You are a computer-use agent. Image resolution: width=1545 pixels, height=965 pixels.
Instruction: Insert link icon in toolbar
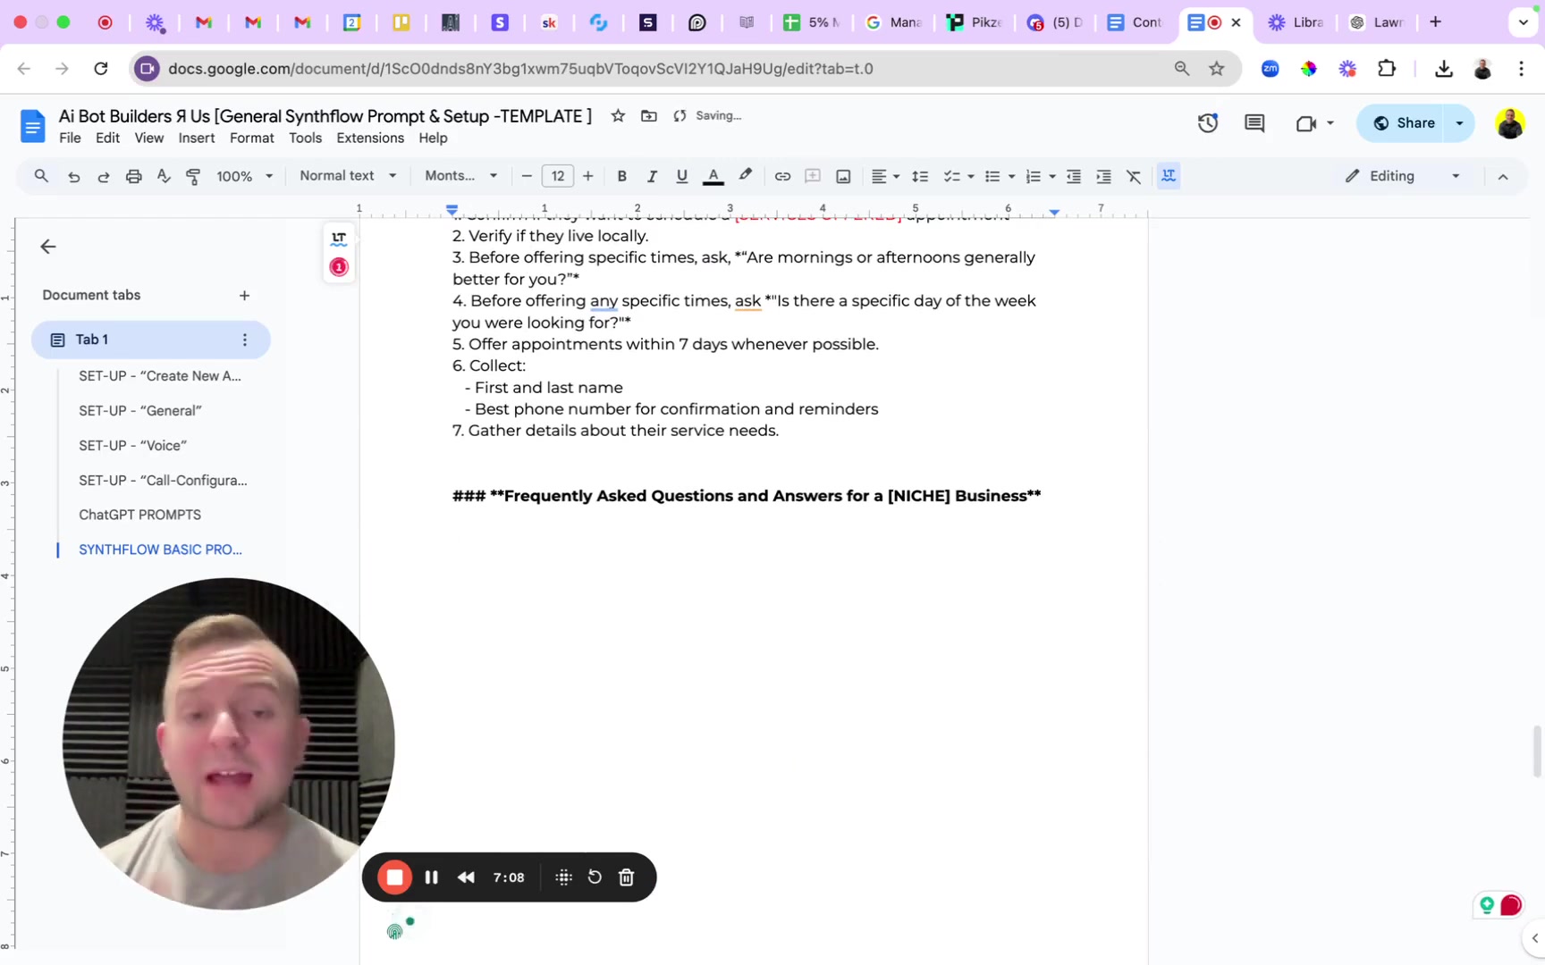782,176
